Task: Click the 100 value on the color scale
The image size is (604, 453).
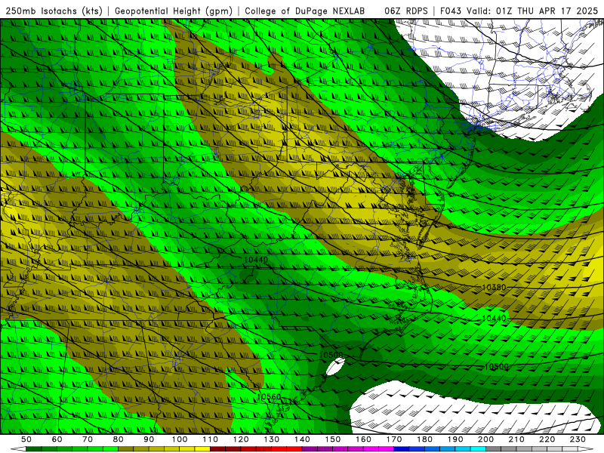Action: tap(180, 439)
